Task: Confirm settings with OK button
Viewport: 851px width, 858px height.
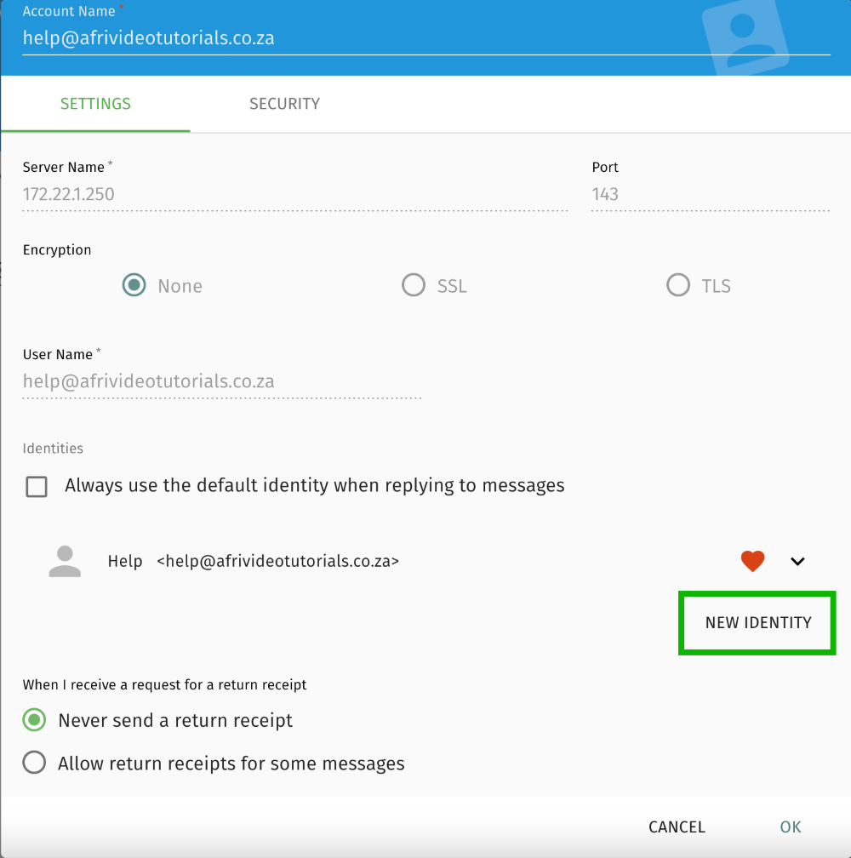Action: (x=791, y=827)
